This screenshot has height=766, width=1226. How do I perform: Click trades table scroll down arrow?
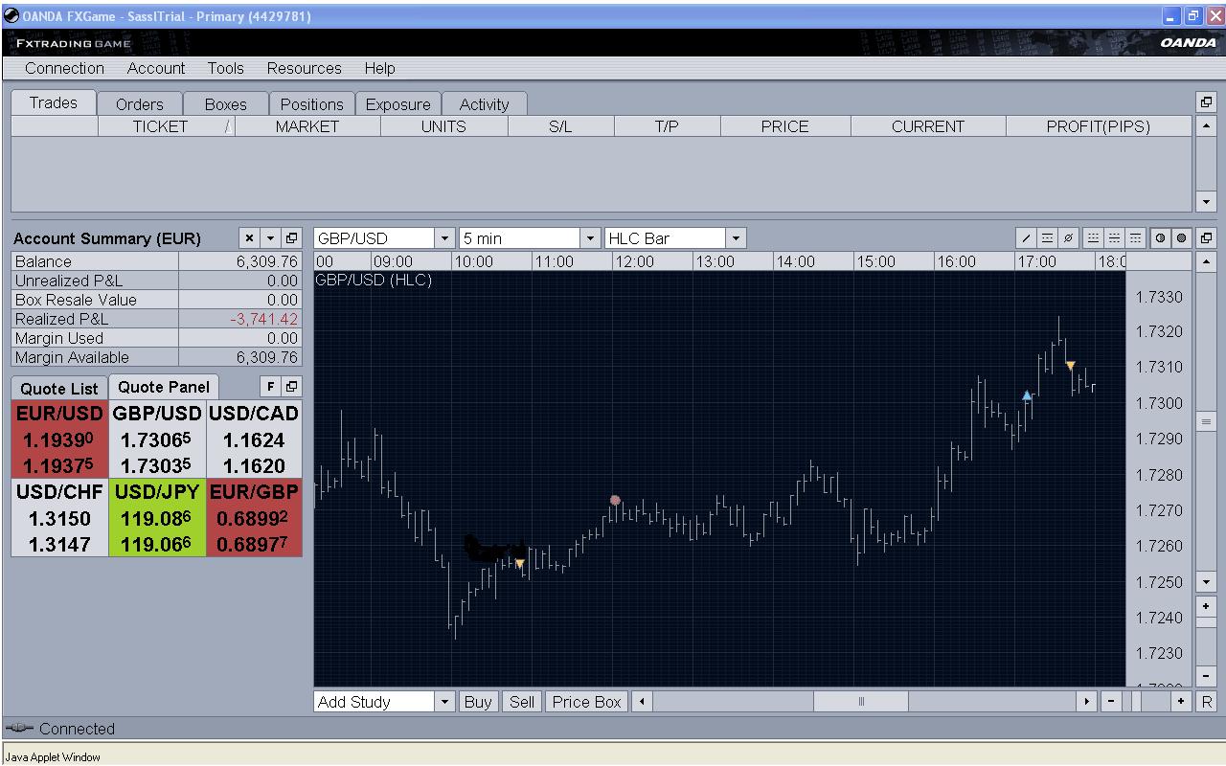coord(1206,202)
